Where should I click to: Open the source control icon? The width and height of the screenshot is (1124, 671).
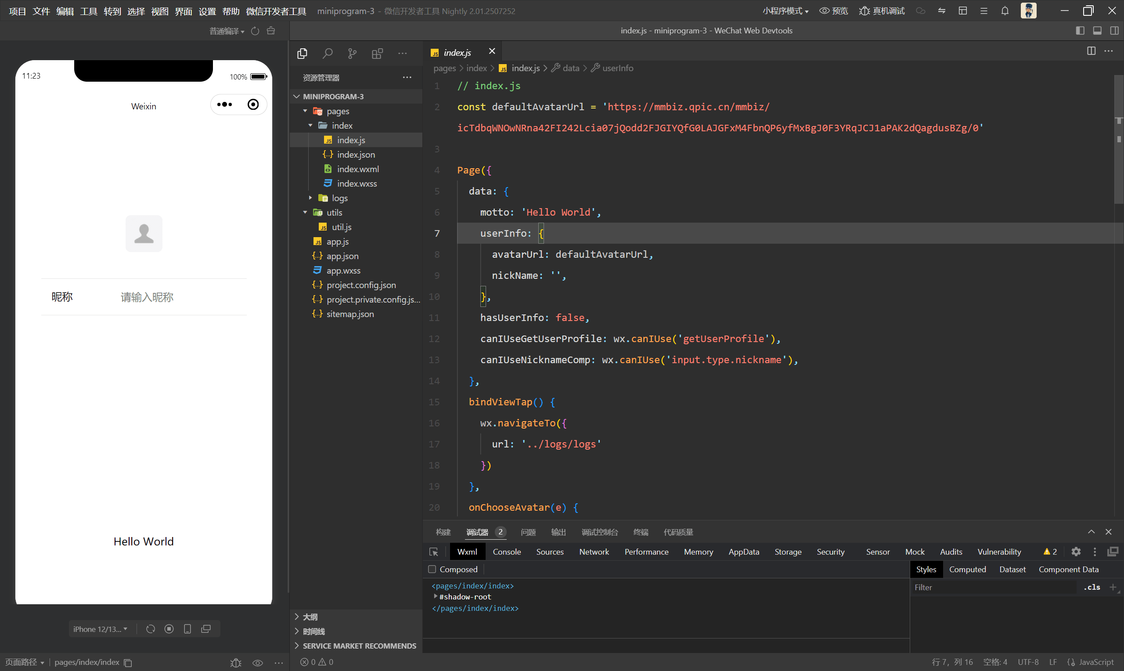coord(352,54)
